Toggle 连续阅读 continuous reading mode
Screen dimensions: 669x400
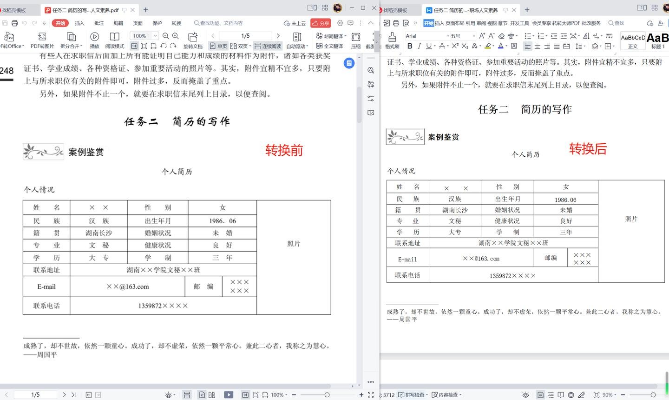pyautogui.click(x=268, y=46)
